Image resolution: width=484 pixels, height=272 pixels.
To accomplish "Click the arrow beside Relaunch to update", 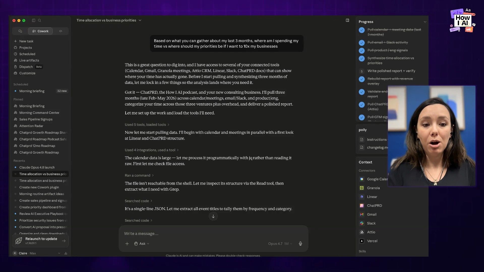I will tap(64, 241).
